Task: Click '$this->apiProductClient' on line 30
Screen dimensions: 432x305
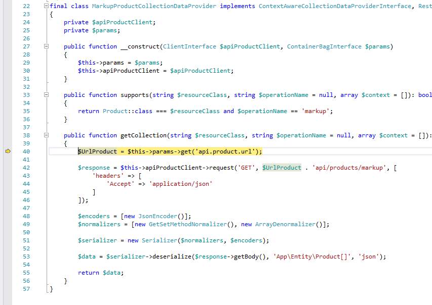Action: (119, 71)
